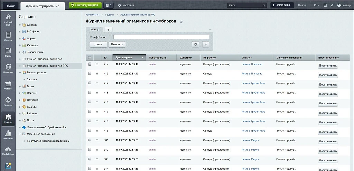
Task: Open Журнал изменений элементов tree item
Action: (45, 59)
